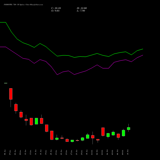Viewport: 160px width, 160px height.
Task: Click the 21 Jan date label
Action: 56,152
